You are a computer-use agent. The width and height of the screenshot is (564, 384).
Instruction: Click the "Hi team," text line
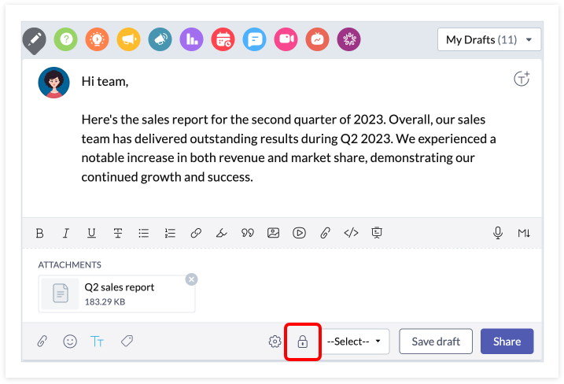tap(105, 82)
